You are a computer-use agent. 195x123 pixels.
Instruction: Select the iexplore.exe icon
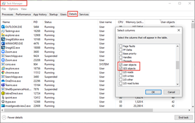click(3, 68)
